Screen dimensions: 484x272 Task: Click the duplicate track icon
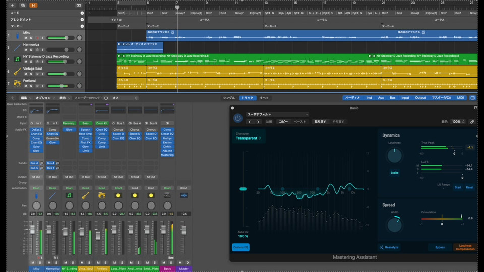pyautogui.click(x=23, y=5)
